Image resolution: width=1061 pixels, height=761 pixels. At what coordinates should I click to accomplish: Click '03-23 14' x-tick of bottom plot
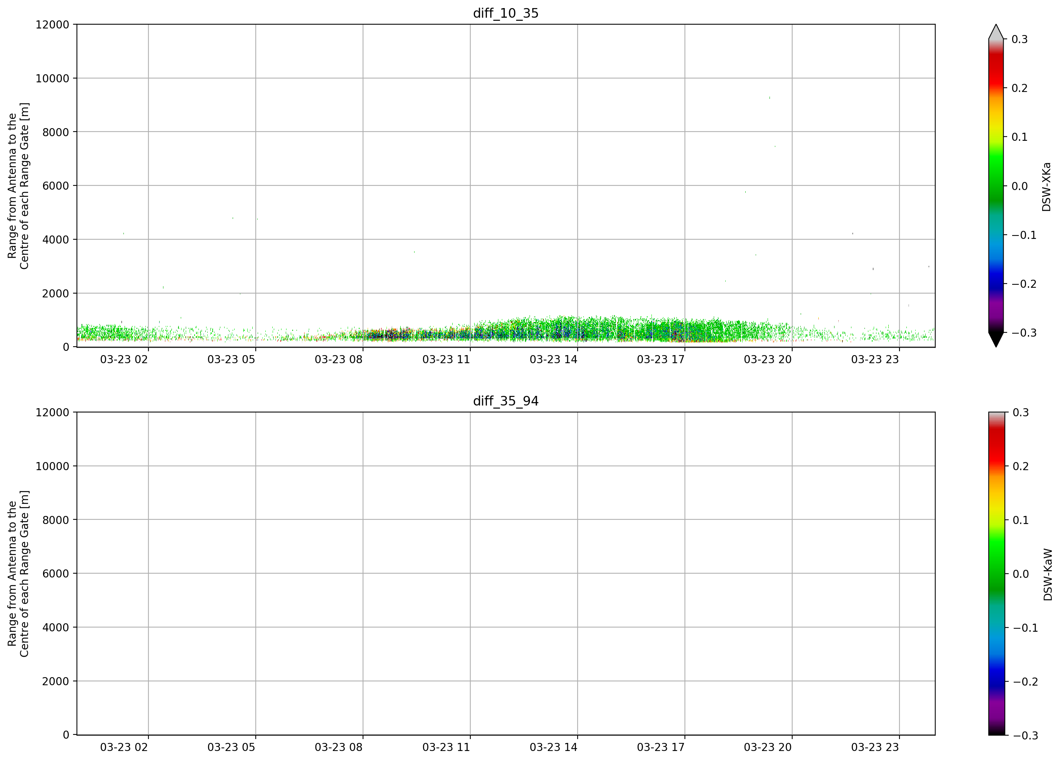(553, 748)
